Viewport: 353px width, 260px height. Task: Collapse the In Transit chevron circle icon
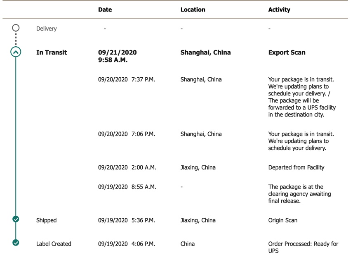point(16,52)
